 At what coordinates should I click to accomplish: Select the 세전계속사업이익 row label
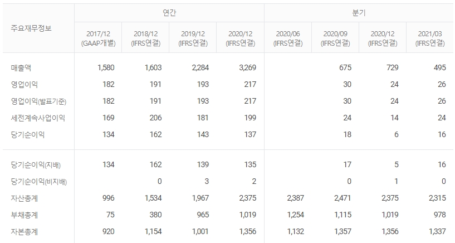(x=38, y=118)
